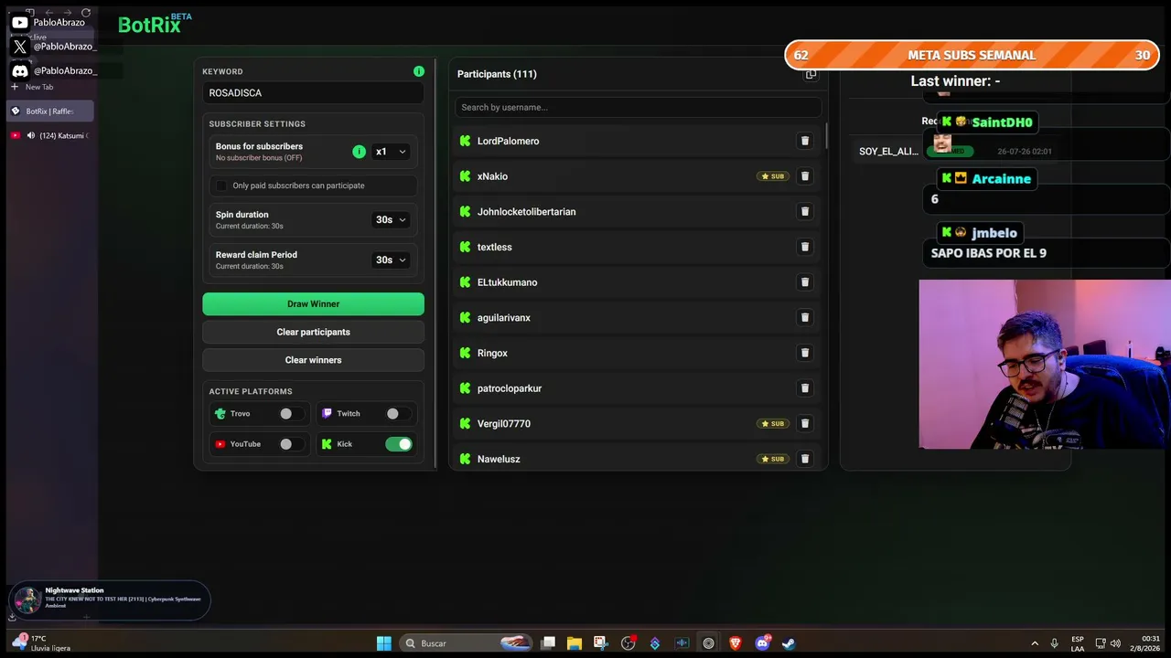Select participant name LordPalomero

[x=508, y=141]
